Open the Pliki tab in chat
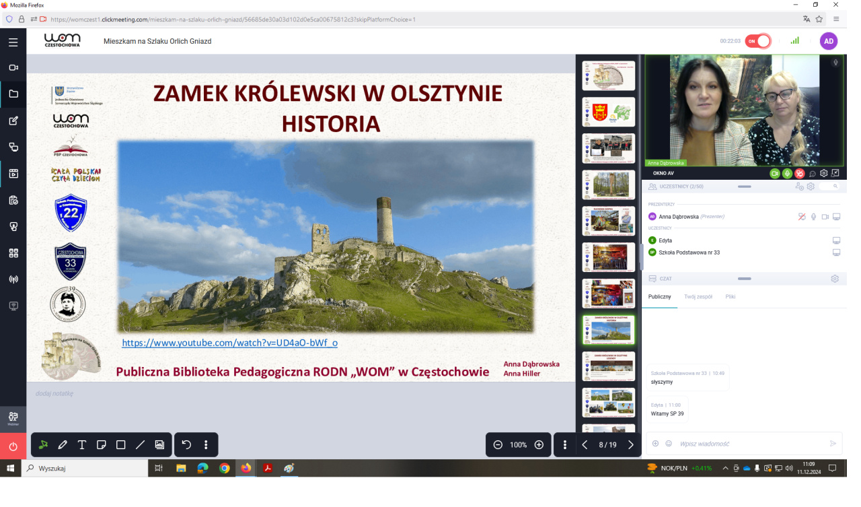The height and width of the screenshot is (507, 861). pyautogui.click(x=731, y=297)
